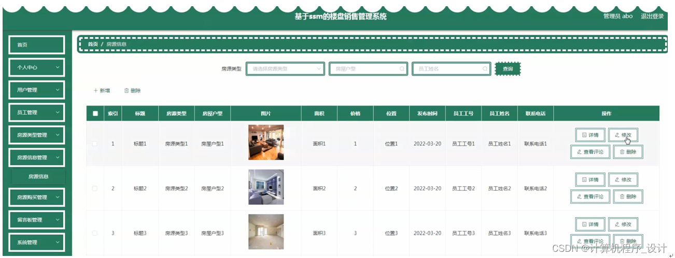
Task: Click the 标题 column header
Action: (140, 114)
